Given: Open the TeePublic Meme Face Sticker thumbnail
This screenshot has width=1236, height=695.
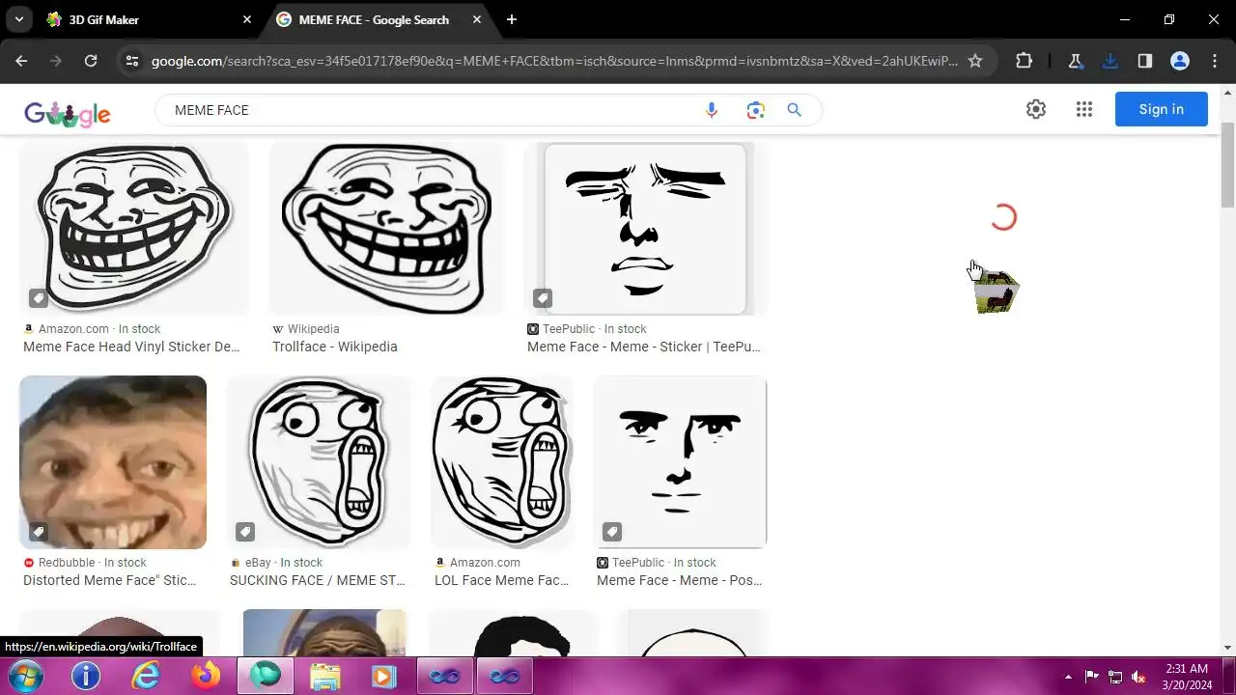Looking at the screenshot, I should [x=645, y=229].
